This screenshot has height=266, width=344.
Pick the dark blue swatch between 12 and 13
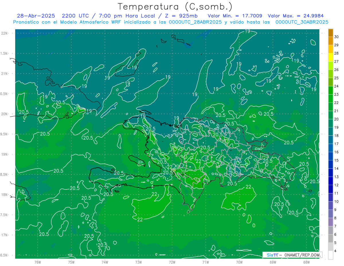(331, 181)
